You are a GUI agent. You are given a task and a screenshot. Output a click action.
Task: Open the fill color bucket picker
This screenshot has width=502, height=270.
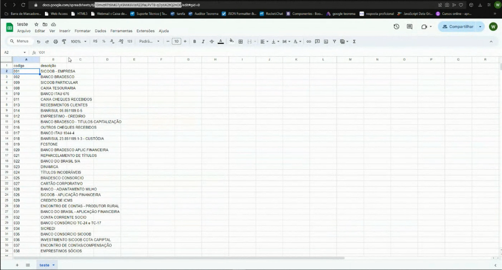tap(232, 41)
